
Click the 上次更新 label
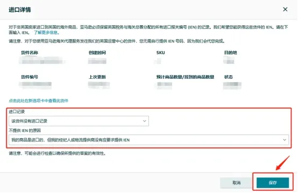pos(97,77)
